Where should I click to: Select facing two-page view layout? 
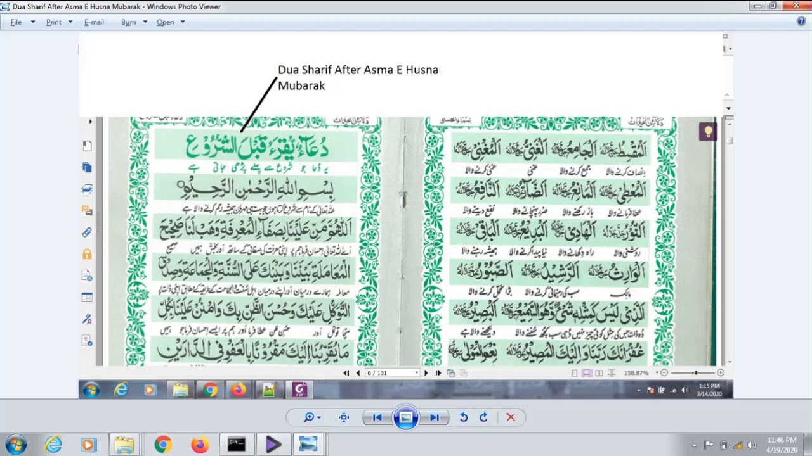(x=599, y=373)
